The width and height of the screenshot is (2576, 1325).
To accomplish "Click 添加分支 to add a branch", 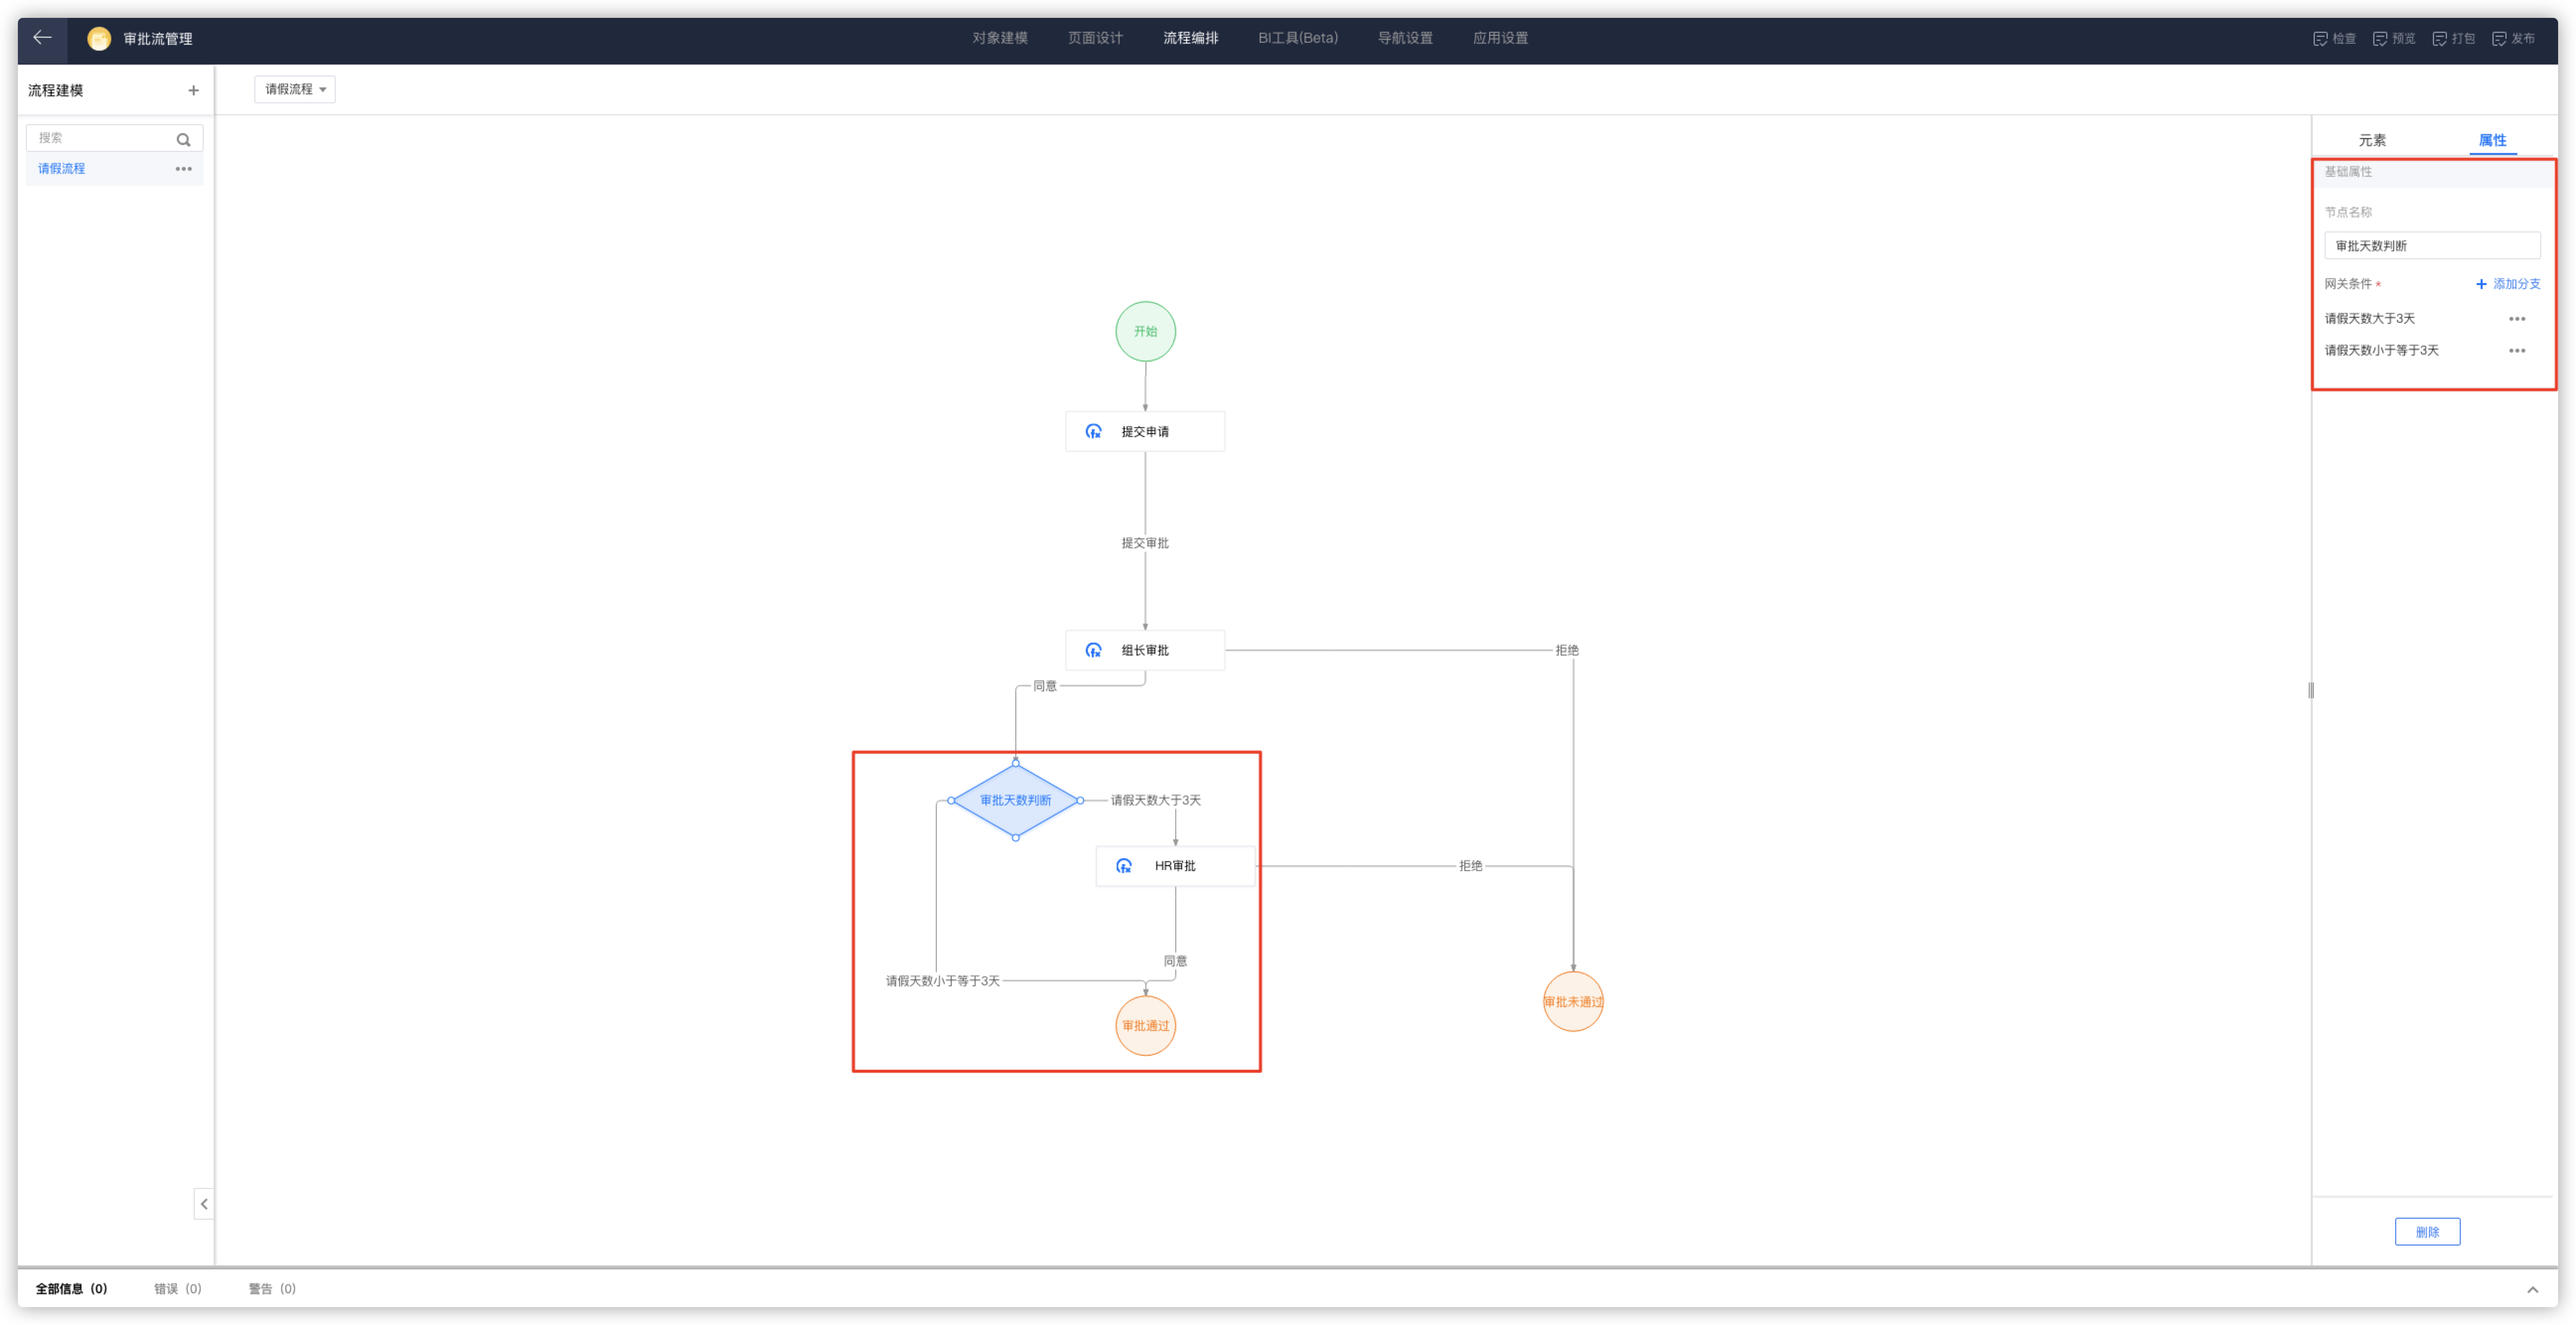I will tap(2507, 284).
